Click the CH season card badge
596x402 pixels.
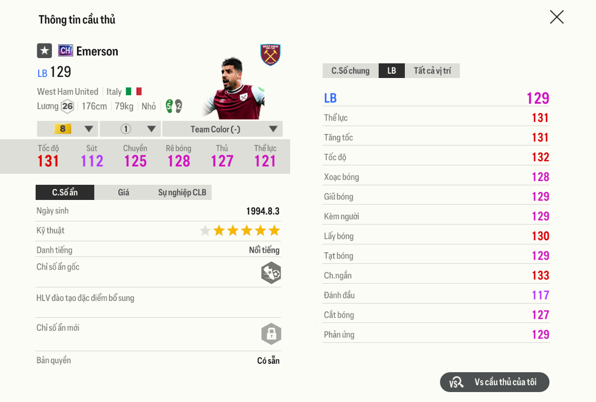tap(65, 51)
